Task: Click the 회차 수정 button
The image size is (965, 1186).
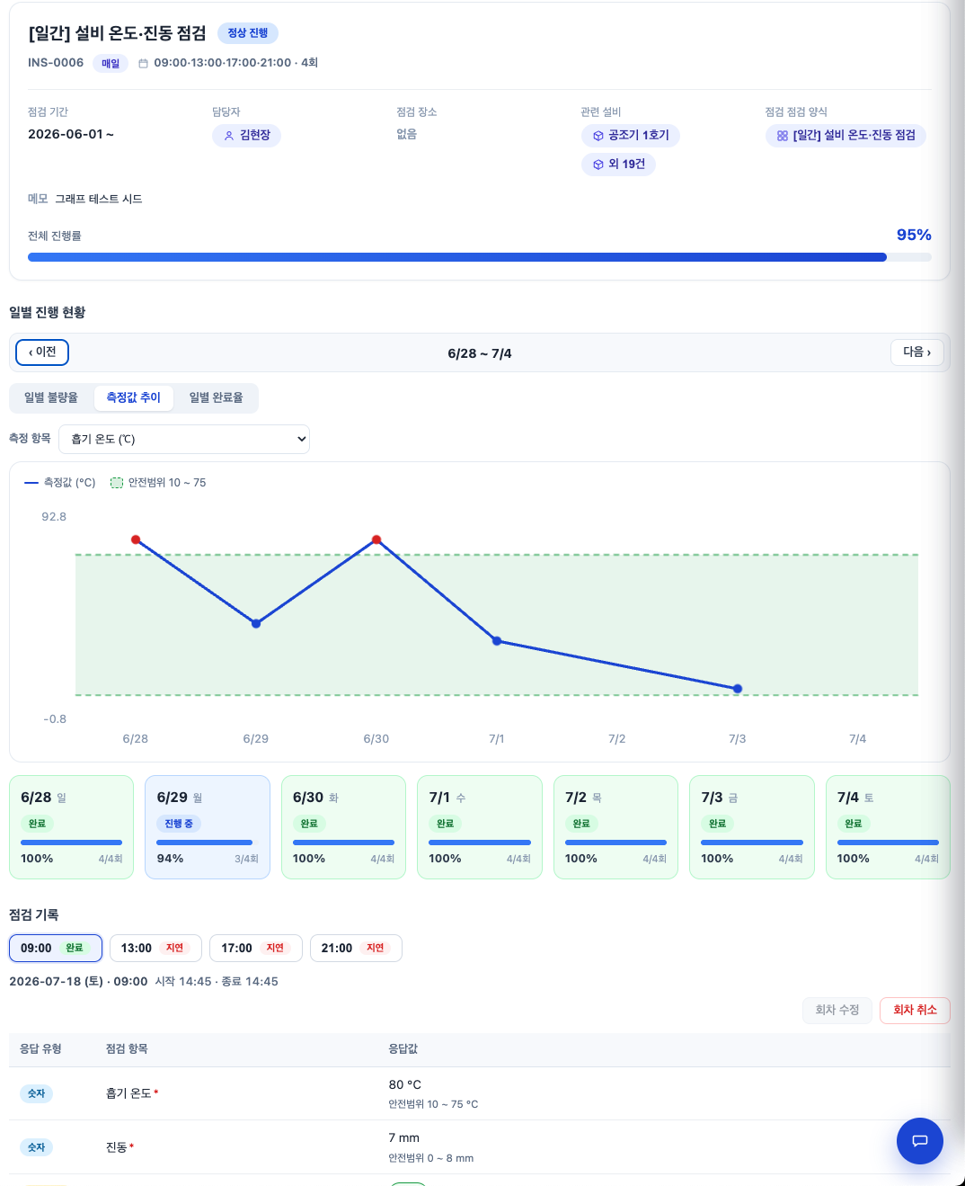Action: [837, 1011]
